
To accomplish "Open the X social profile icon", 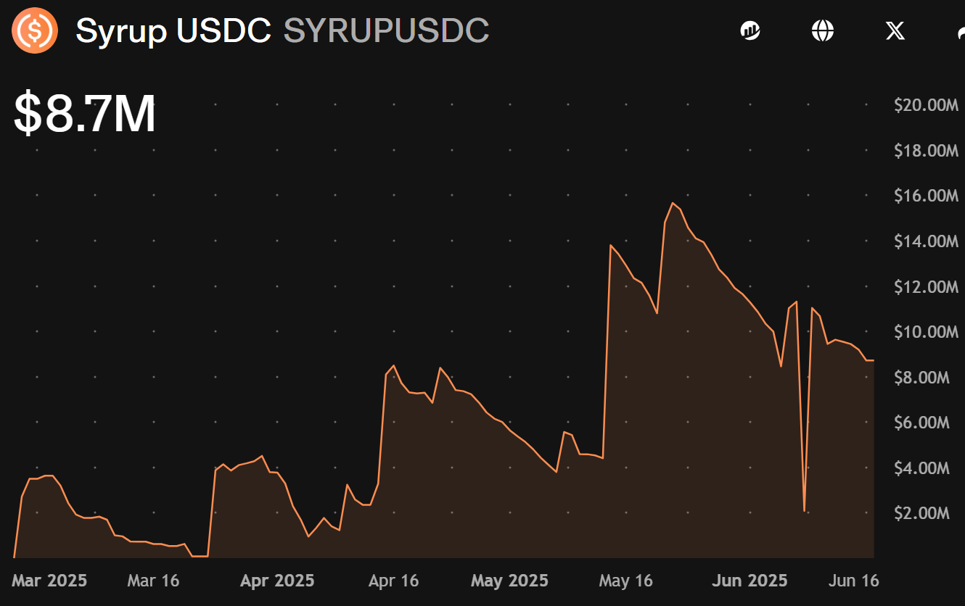I will click(895, 30).
